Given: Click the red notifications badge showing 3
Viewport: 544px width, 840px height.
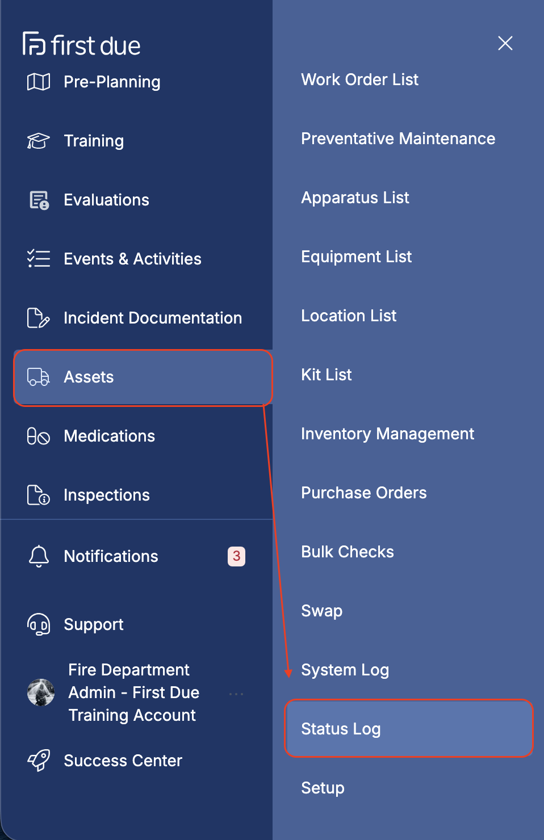Looking at the screenshot, I should pos(236,556).
